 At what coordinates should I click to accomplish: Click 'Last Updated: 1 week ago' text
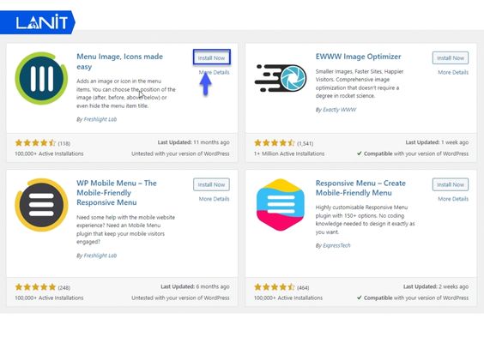[x=437, y=142]
